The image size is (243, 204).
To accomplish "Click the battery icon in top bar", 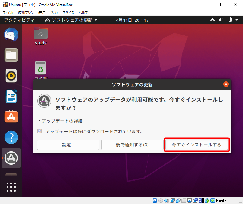I will [230, 20].
